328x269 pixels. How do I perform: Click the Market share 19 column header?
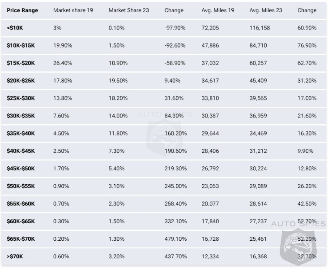pos(73,10)
